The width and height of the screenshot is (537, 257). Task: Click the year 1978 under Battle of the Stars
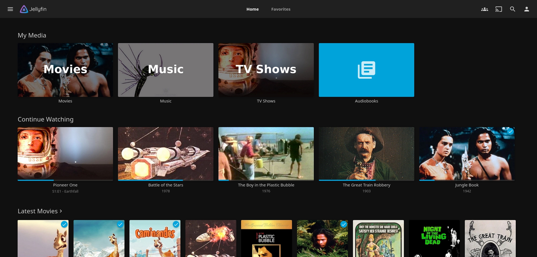coord(166,191)
